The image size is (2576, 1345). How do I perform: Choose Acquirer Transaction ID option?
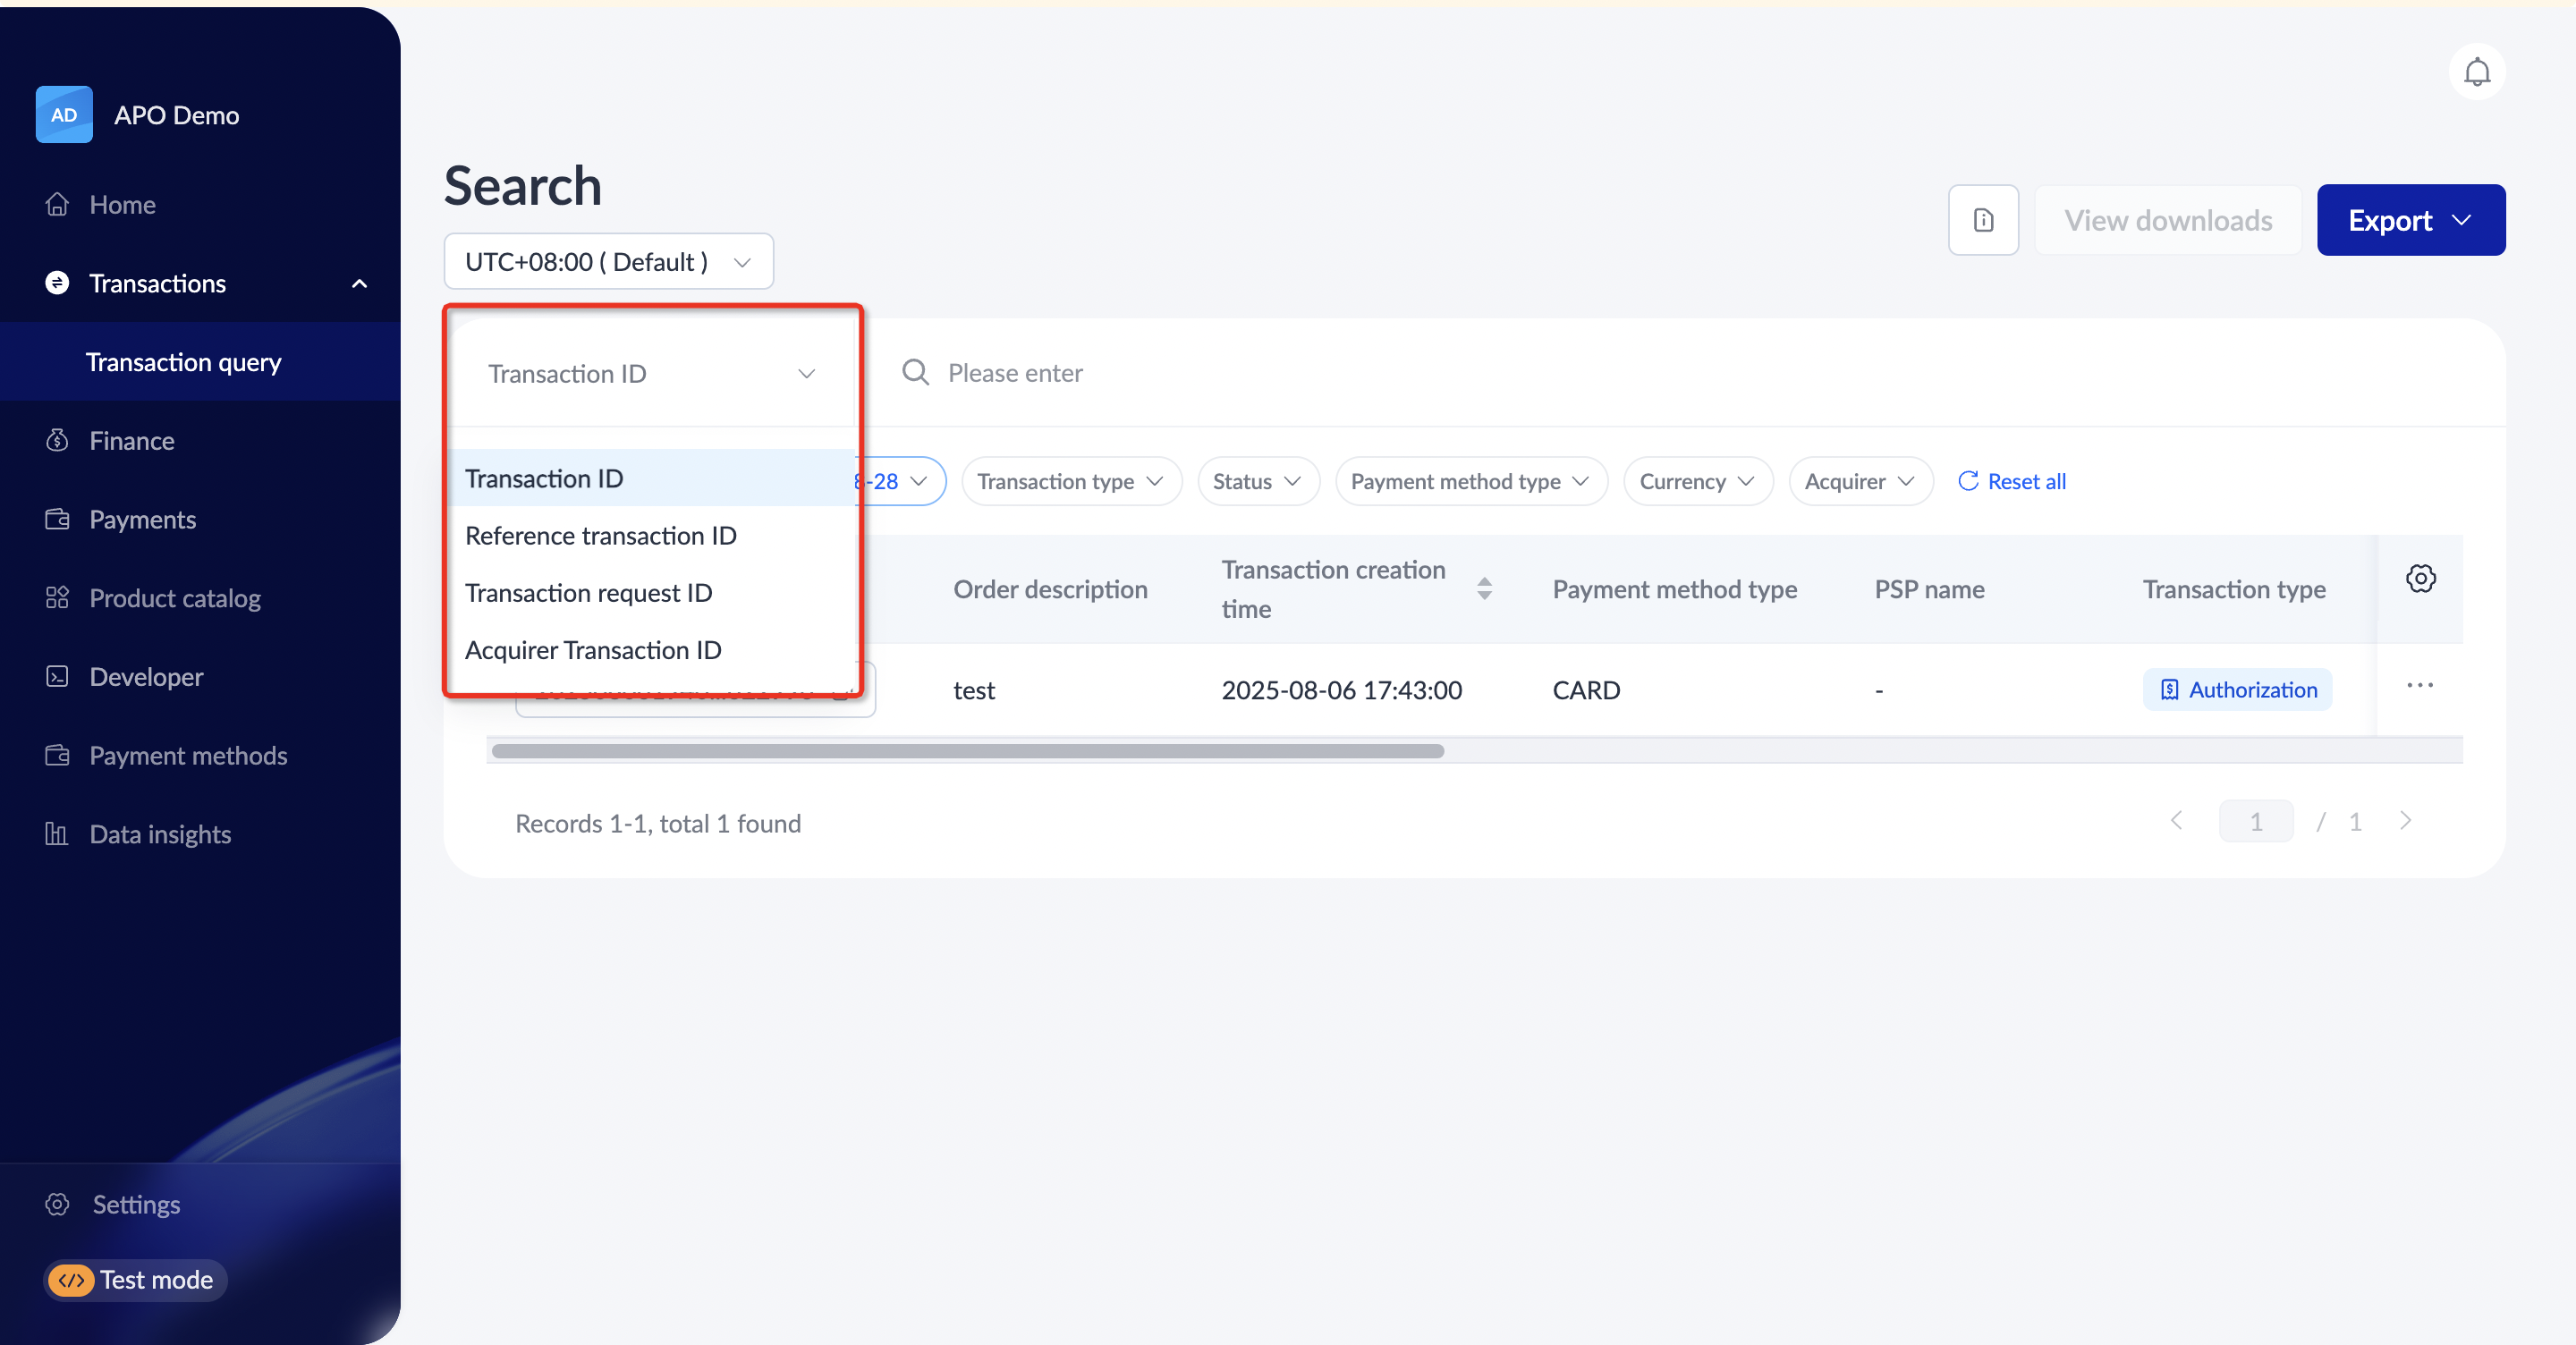coord(593,650)
